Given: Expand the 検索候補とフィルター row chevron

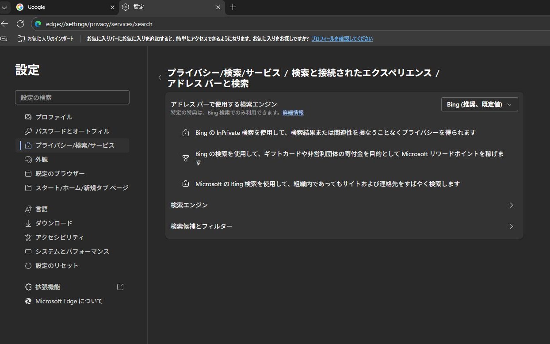Looking at the screenshot, I should click(511, 226).
